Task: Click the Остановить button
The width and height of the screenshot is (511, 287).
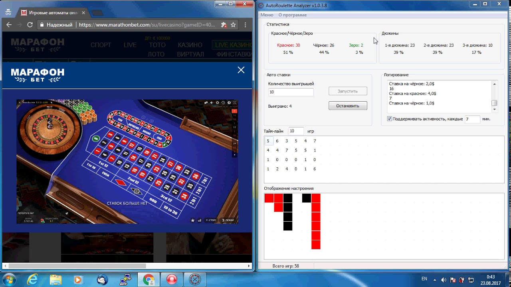Action: [348, 106]
